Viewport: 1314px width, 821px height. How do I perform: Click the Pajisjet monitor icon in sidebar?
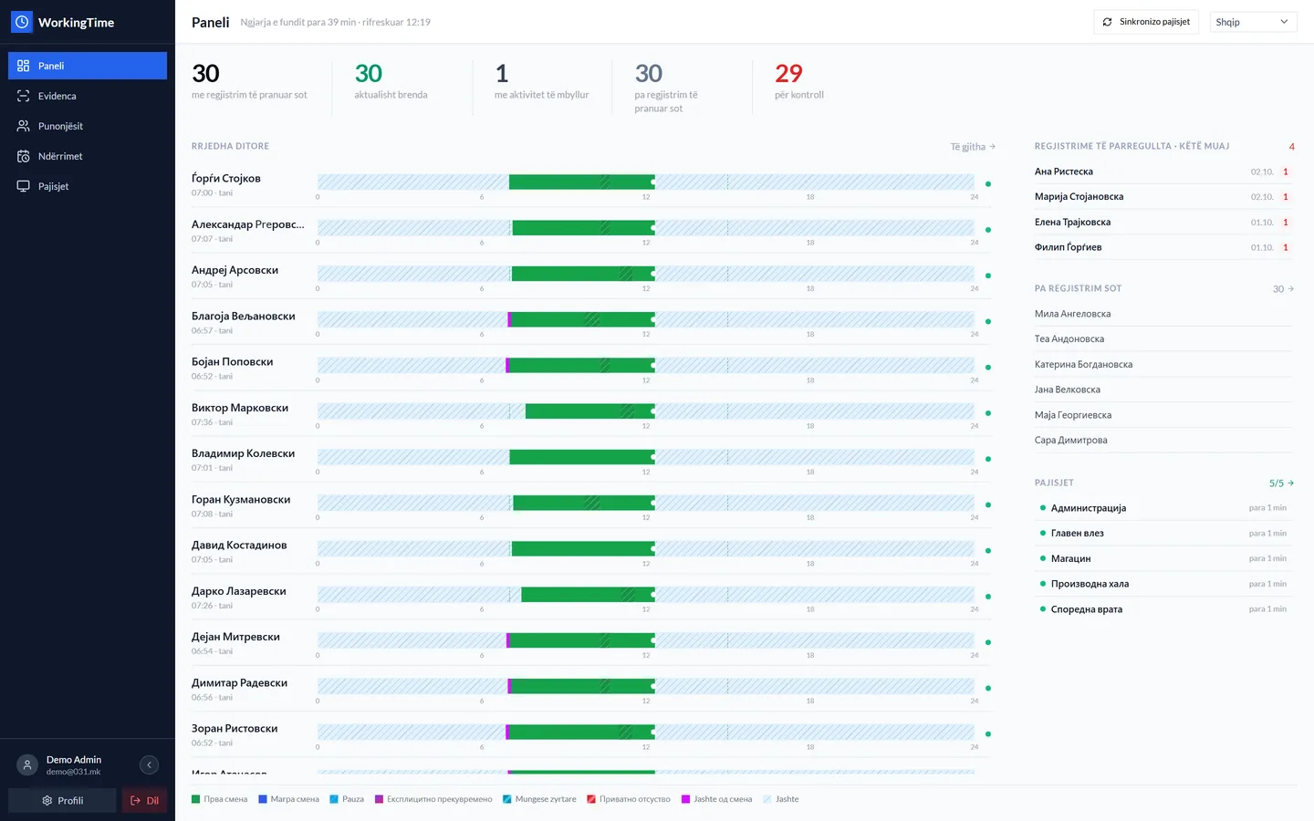[24, 186]
